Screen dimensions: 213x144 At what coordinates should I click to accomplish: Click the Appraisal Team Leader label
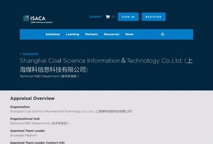click(x=28, y=131)
